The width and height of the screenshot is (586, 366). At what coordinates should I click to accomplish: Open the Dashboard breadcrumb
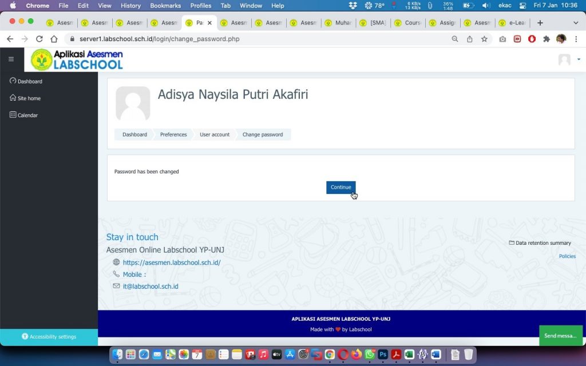134,134
